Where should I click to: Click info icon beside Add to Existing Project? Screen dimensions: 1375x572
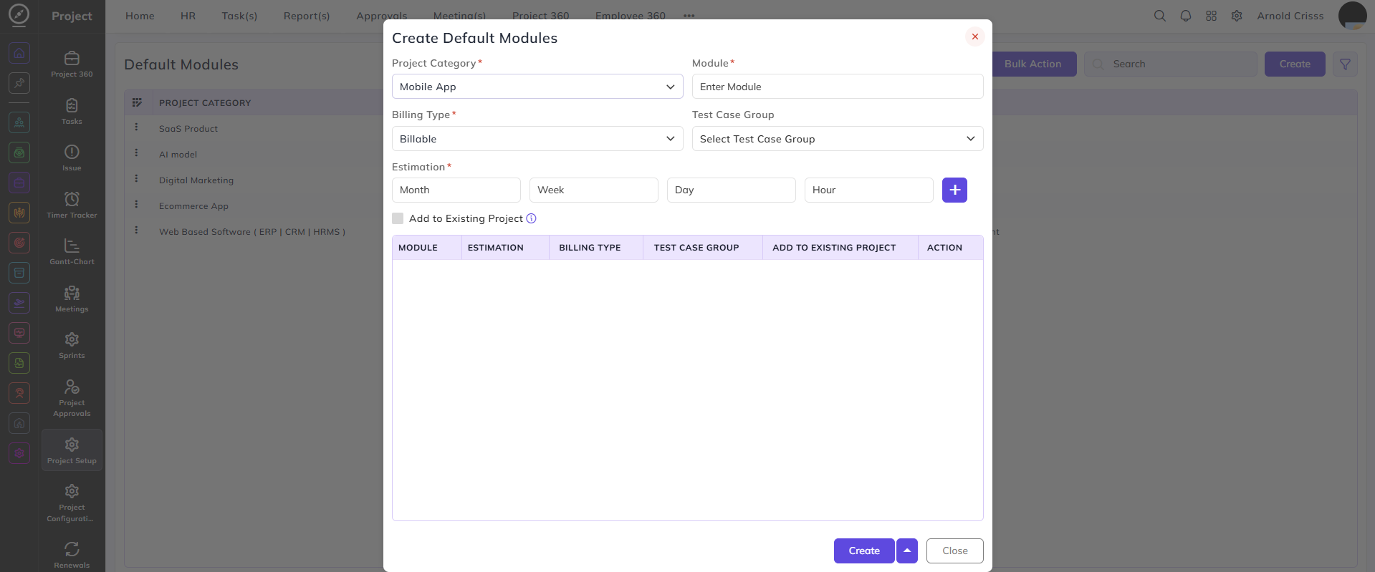pyautogui.click(x=531, y=218)
